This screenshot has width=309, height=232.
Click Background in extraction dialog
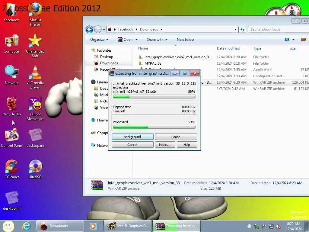(x=132, y=137)
